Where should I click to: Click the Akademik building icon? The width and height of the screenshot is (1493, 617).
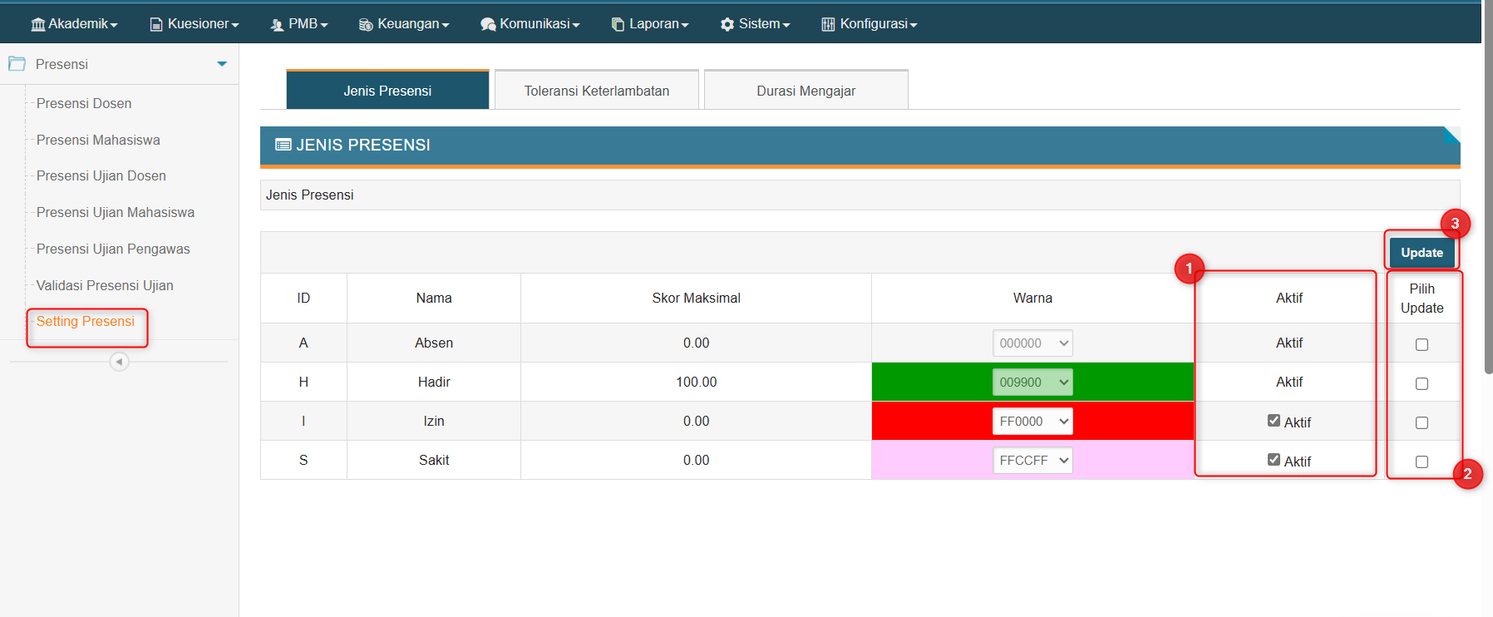37,24
